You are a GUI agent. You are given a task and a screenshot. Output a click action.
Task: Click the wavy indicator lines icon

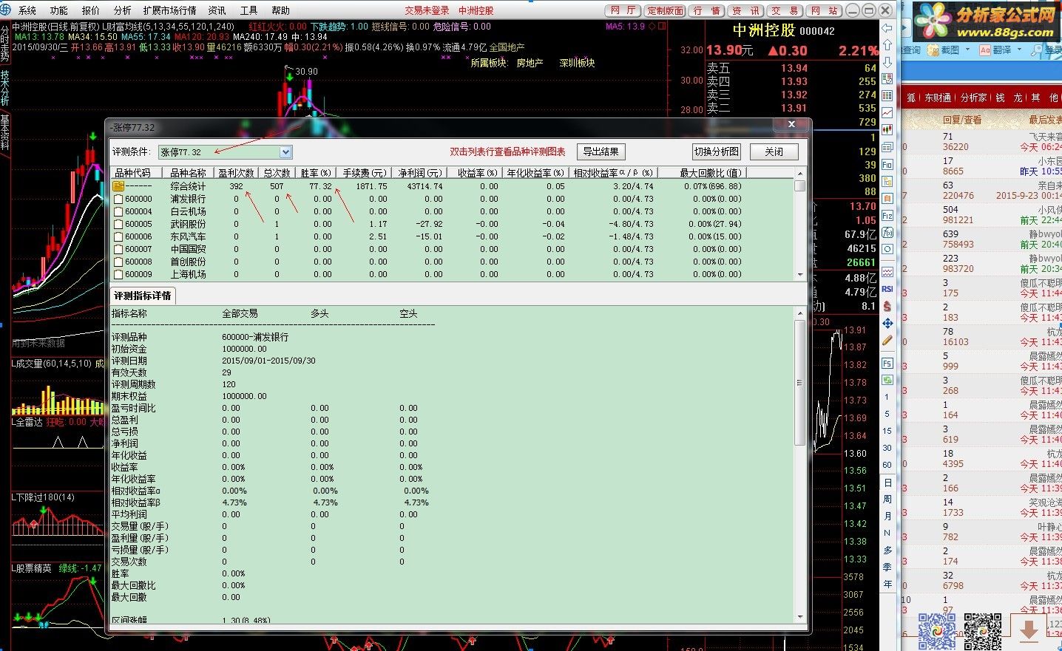point(887,272)
